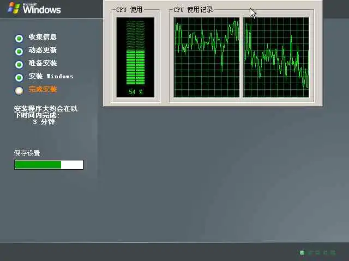Click the Microsoft Windows logo
Image resolution: width=349 pixels, height=261 pixels.
34,8
